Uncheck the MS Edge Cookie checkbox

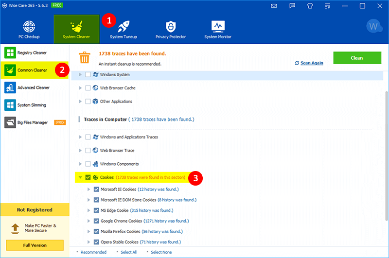click(96, 210)
